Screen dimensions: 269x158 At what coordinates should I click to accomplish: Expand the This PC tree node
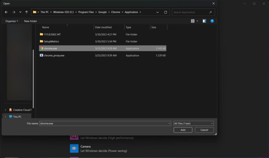5,117
